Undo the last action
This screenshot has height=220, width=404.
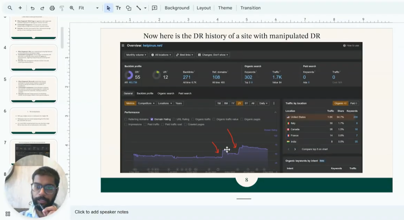[33, 8]
